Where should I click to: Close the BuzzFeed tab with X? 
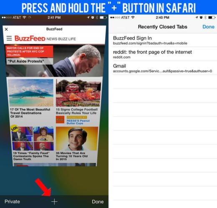pos(6,29)
